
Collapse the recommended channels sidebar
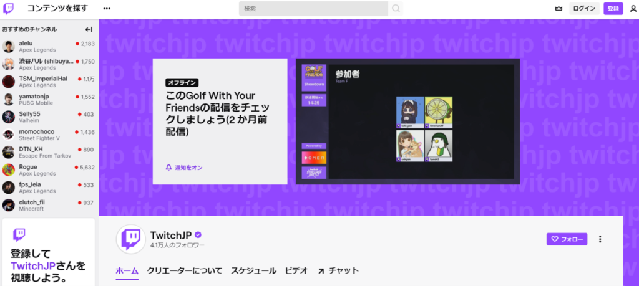coord(89,29)
